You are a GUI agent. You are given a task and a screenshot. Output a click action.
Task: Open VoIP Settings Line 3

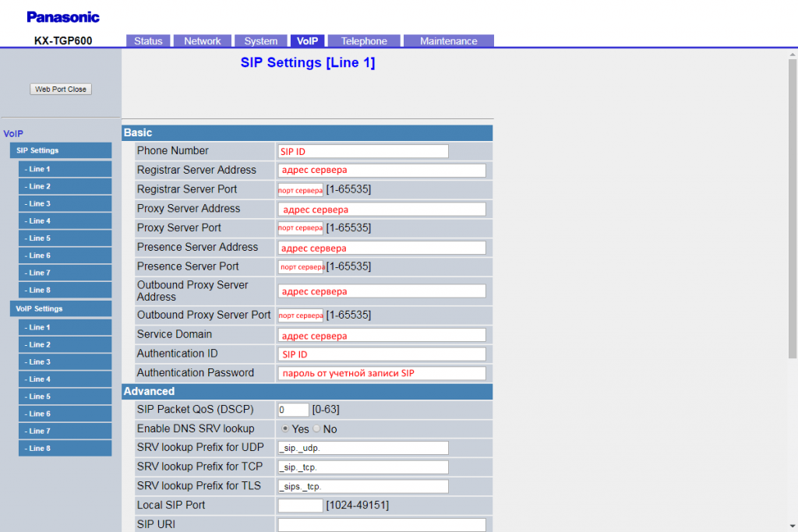click(65, 361)
